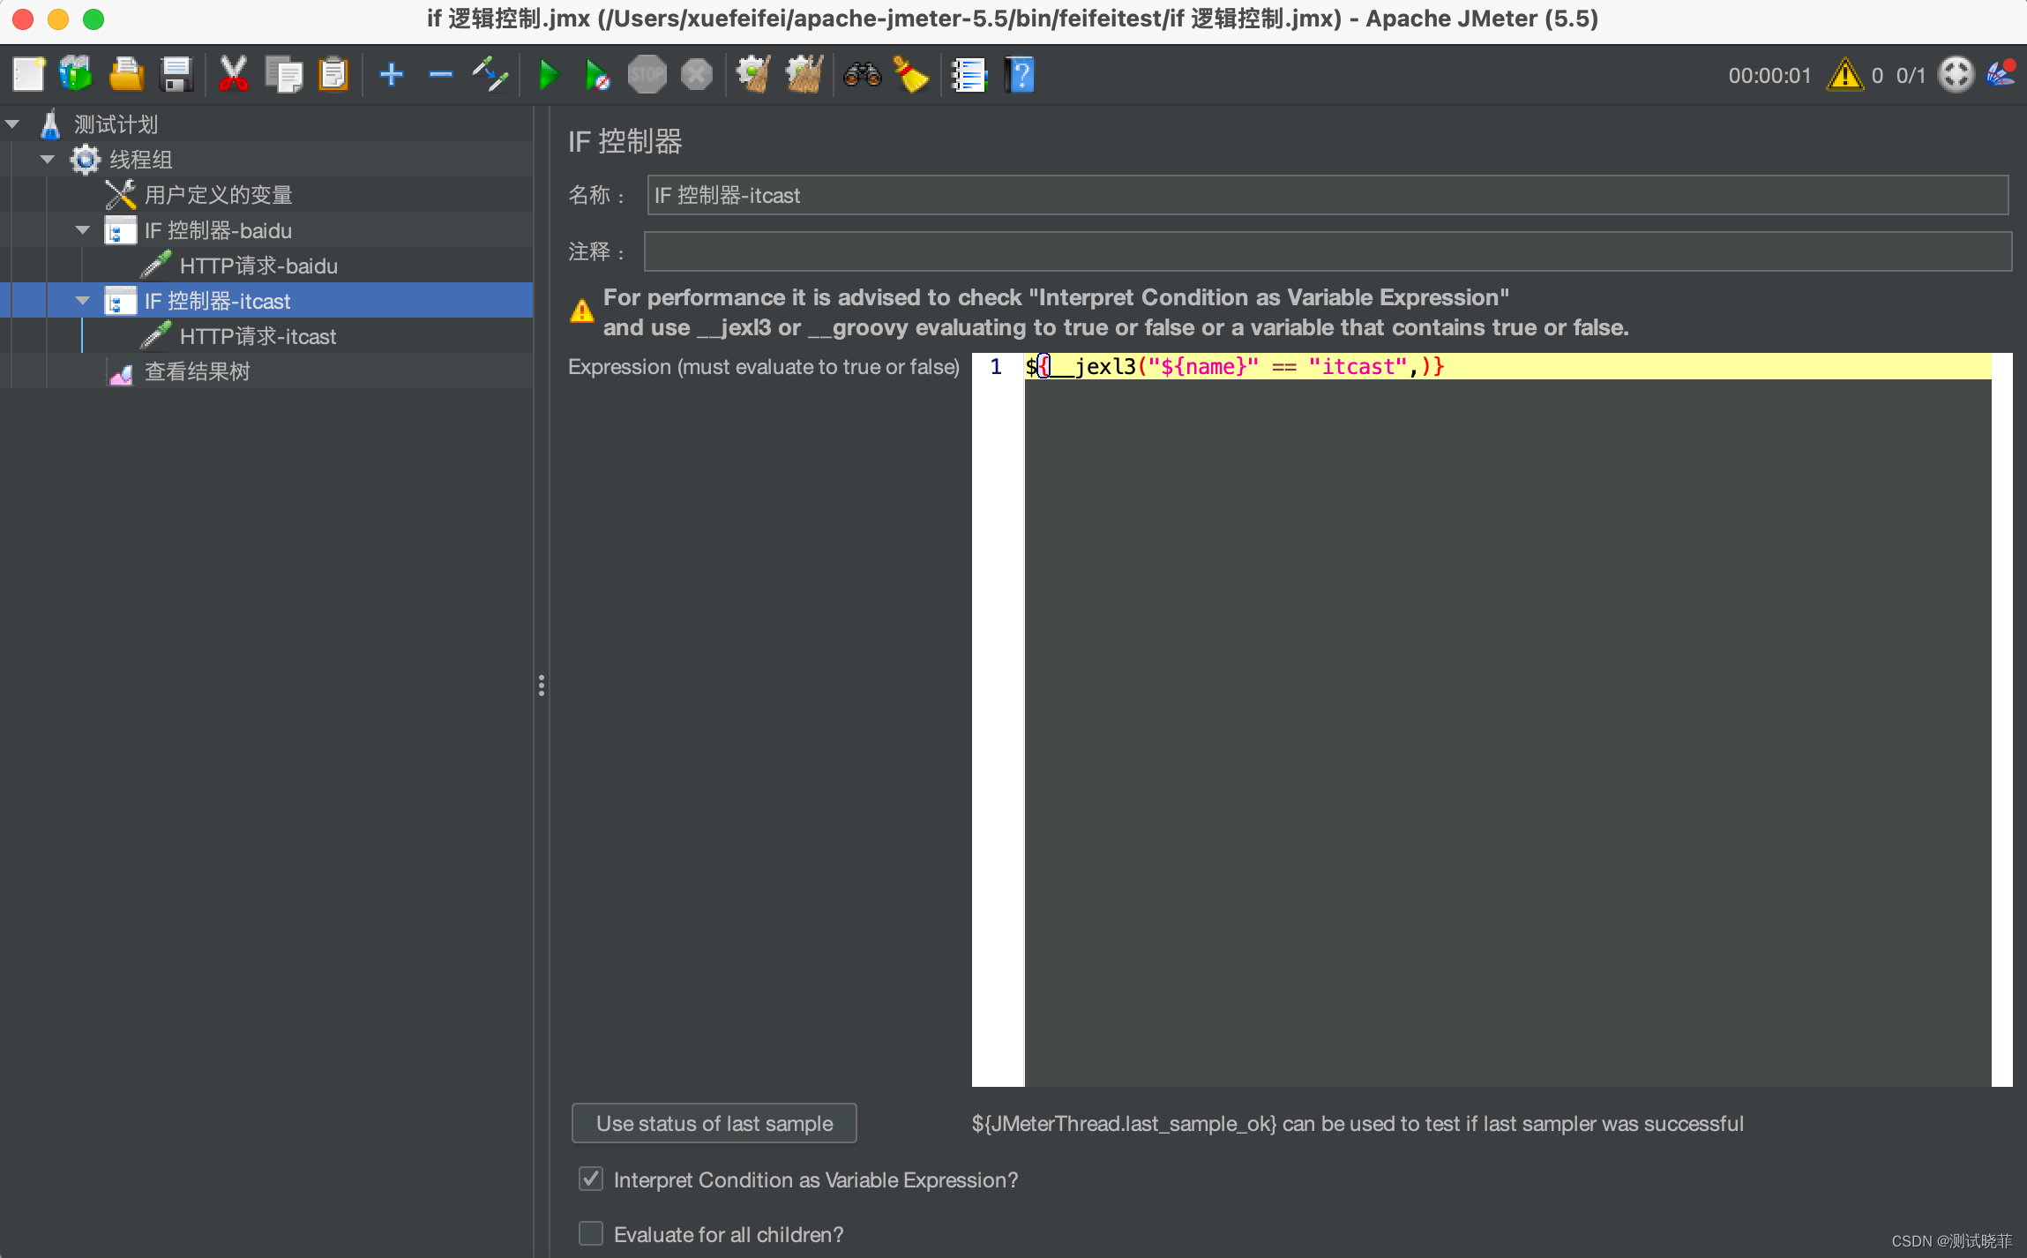Select HTTP请求-itcast sampler
The image size is (2027, 1258).
[258, 336]
